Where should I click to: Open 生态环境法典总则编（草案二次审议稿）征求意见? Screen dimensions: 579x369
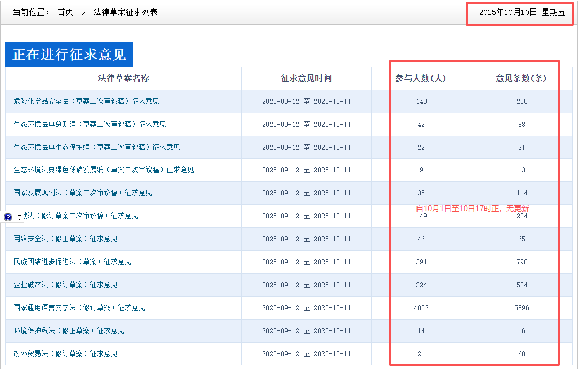click(x=90, y=124)
